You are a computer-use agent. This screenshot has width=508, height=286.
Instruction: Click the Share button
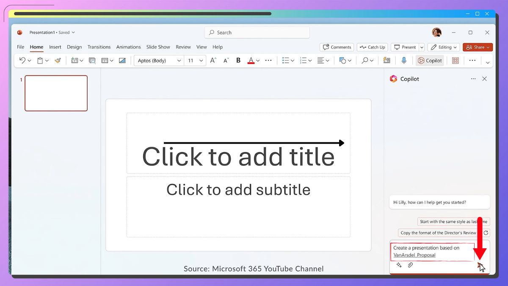[477, 47]
